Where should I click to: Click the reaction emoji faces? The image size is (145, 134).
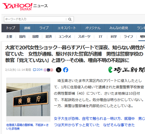48,70
